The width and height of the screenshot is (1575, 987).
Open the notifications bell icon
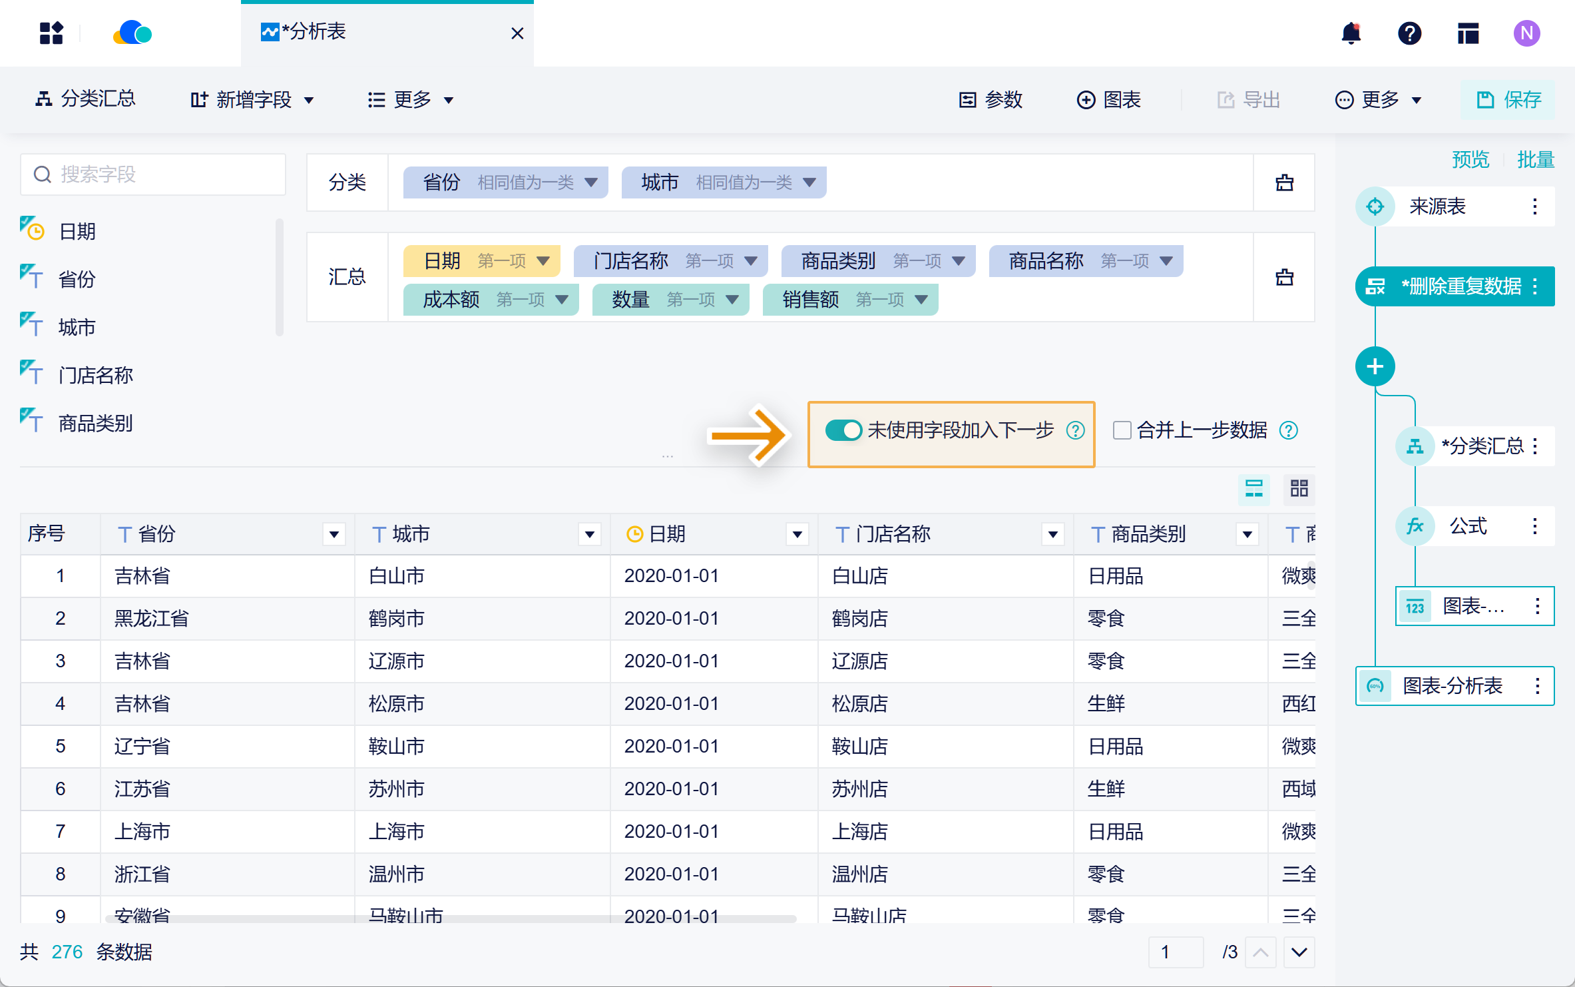1351,33
